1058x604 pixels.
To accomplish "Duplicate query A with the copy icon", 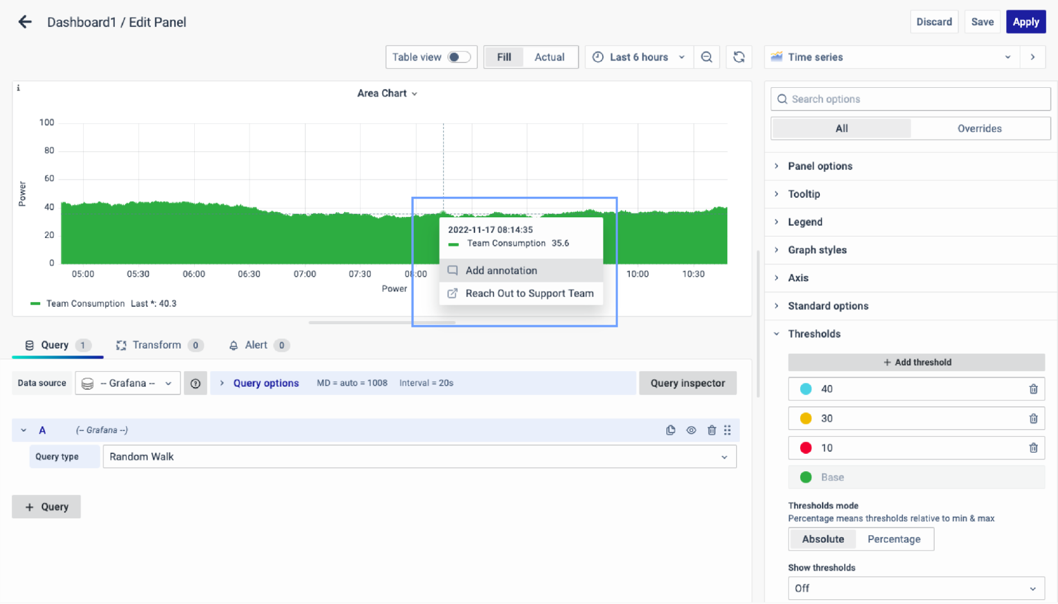I will coord(671,430).
